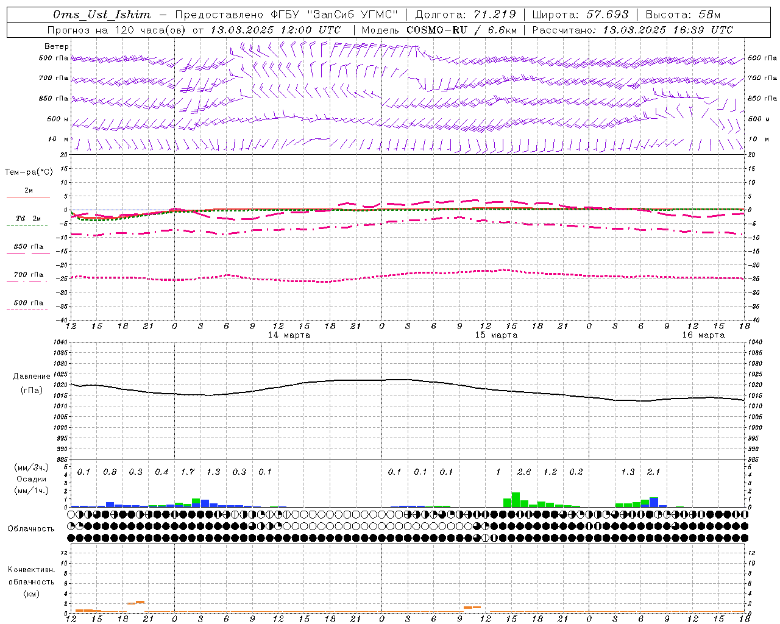Screen dimensions: 780x624
Task: Click the forecast start time 13.03.2025 12:00 UTC
Action: 275,30
